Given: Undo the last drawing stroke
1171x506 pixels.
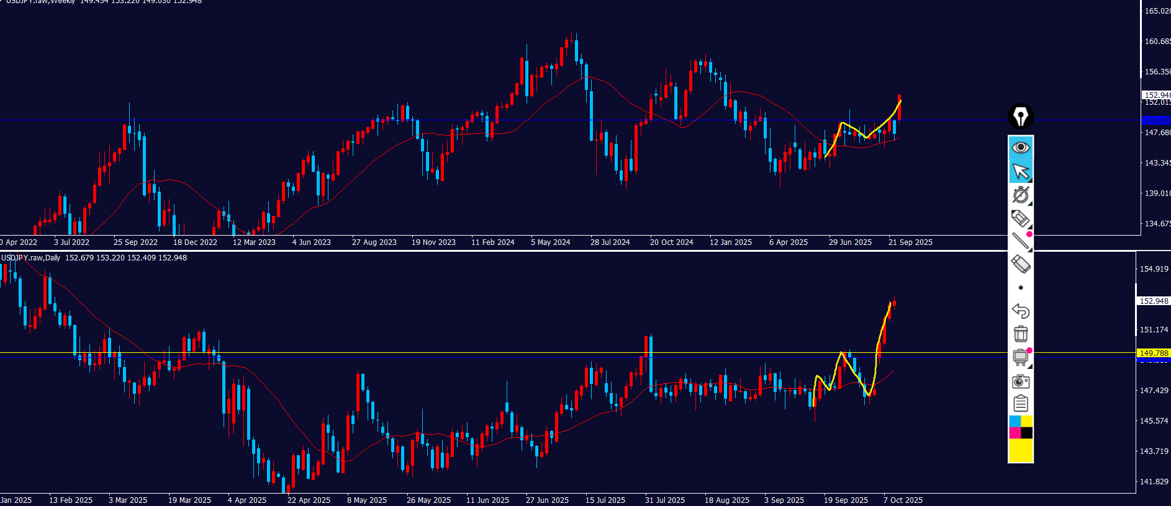Looking at the screenshot, I should pos(1020,311).
